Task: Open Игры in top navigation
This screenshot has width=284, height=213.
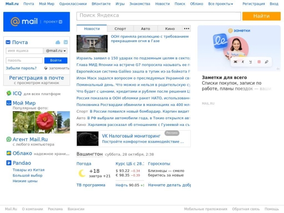Action: 120,4
